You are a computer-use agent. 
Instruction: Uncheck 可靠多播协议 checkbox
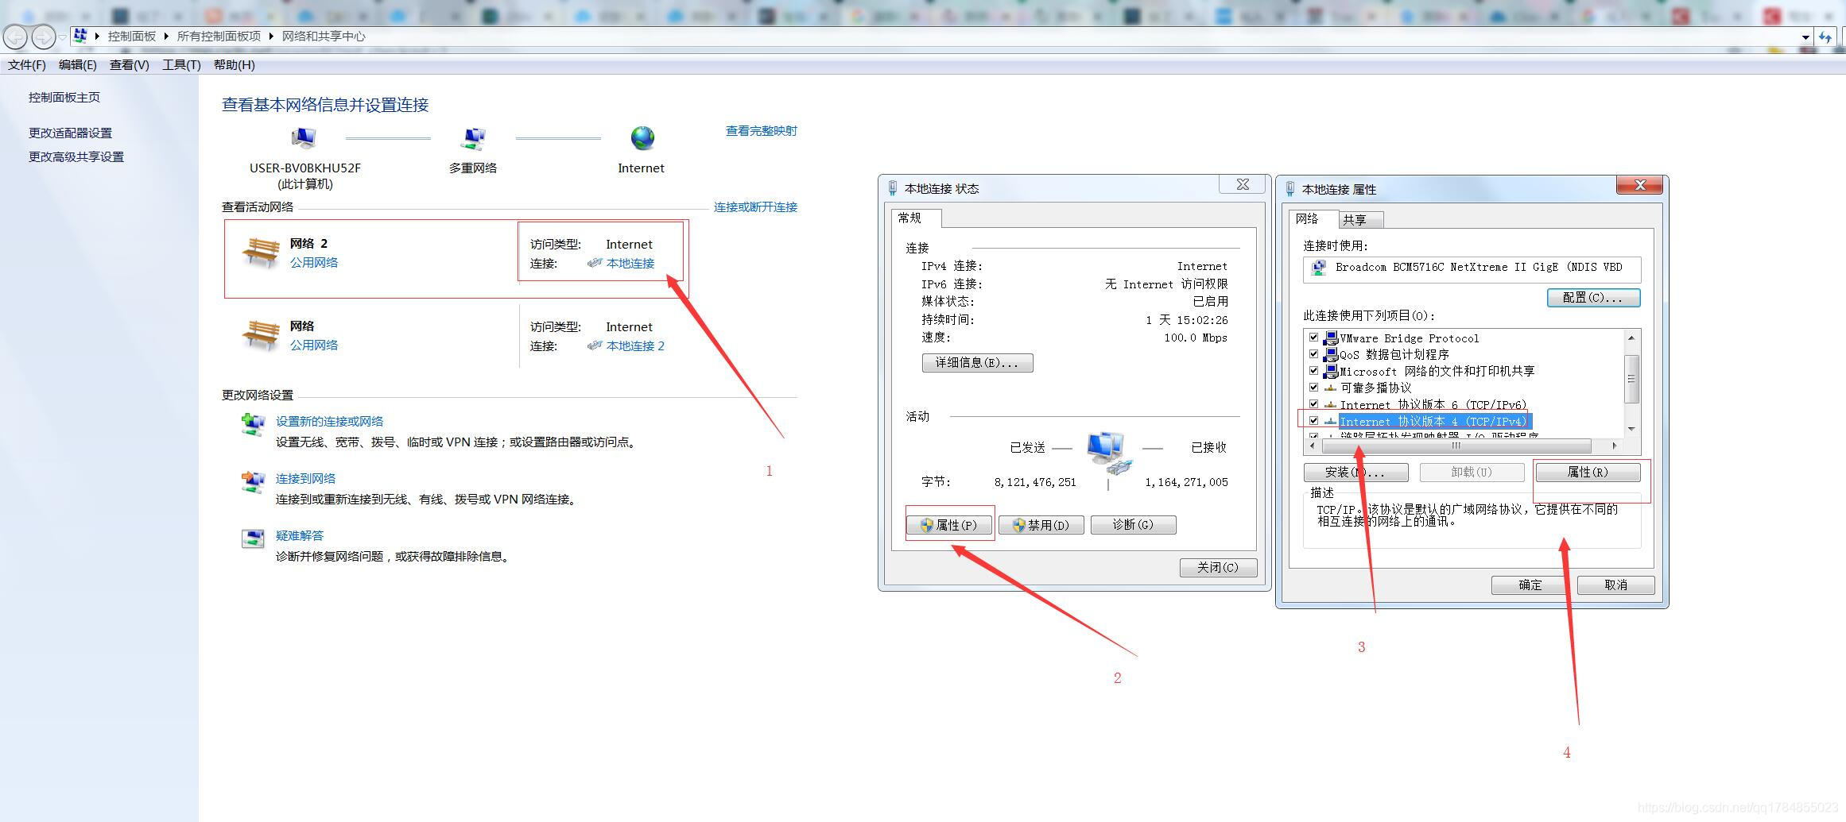[x=1313, y=388]
